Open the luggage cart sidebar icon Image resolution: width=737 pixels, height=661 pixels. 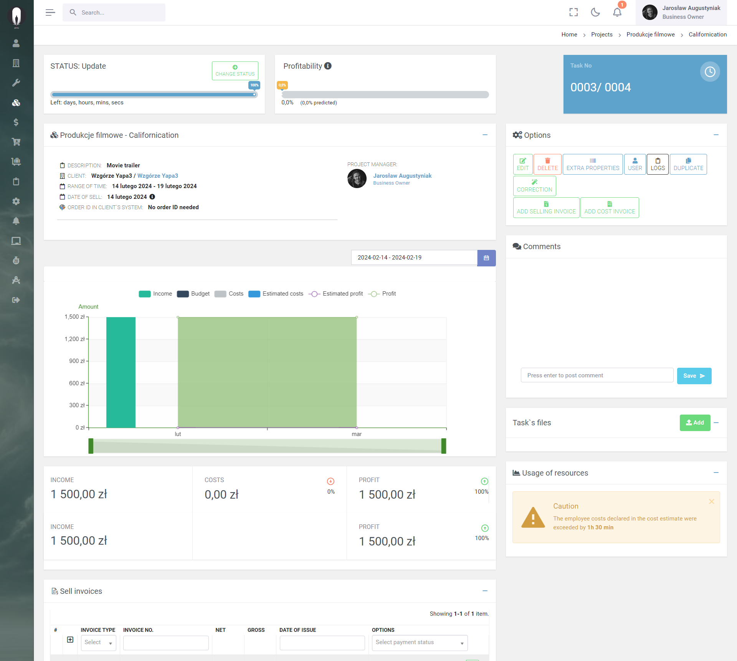16,162
